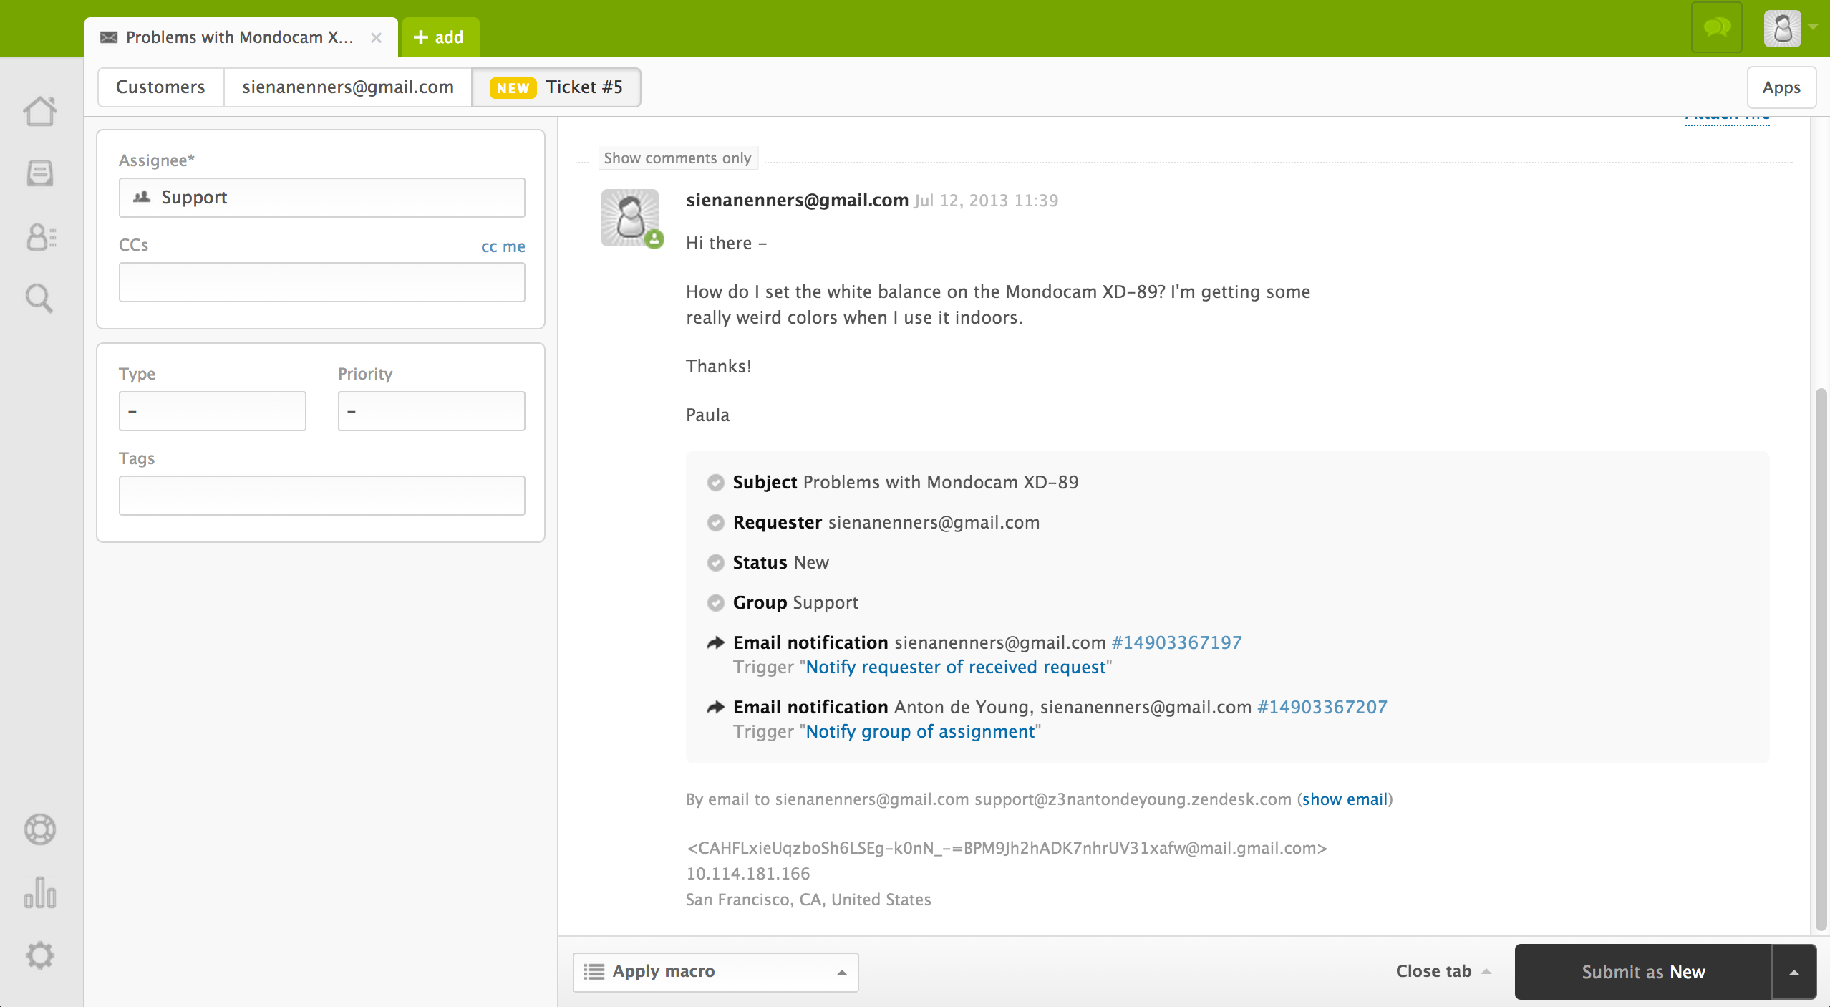Open the Reporting bar-chart icon in the sidebar

(39, 892)
